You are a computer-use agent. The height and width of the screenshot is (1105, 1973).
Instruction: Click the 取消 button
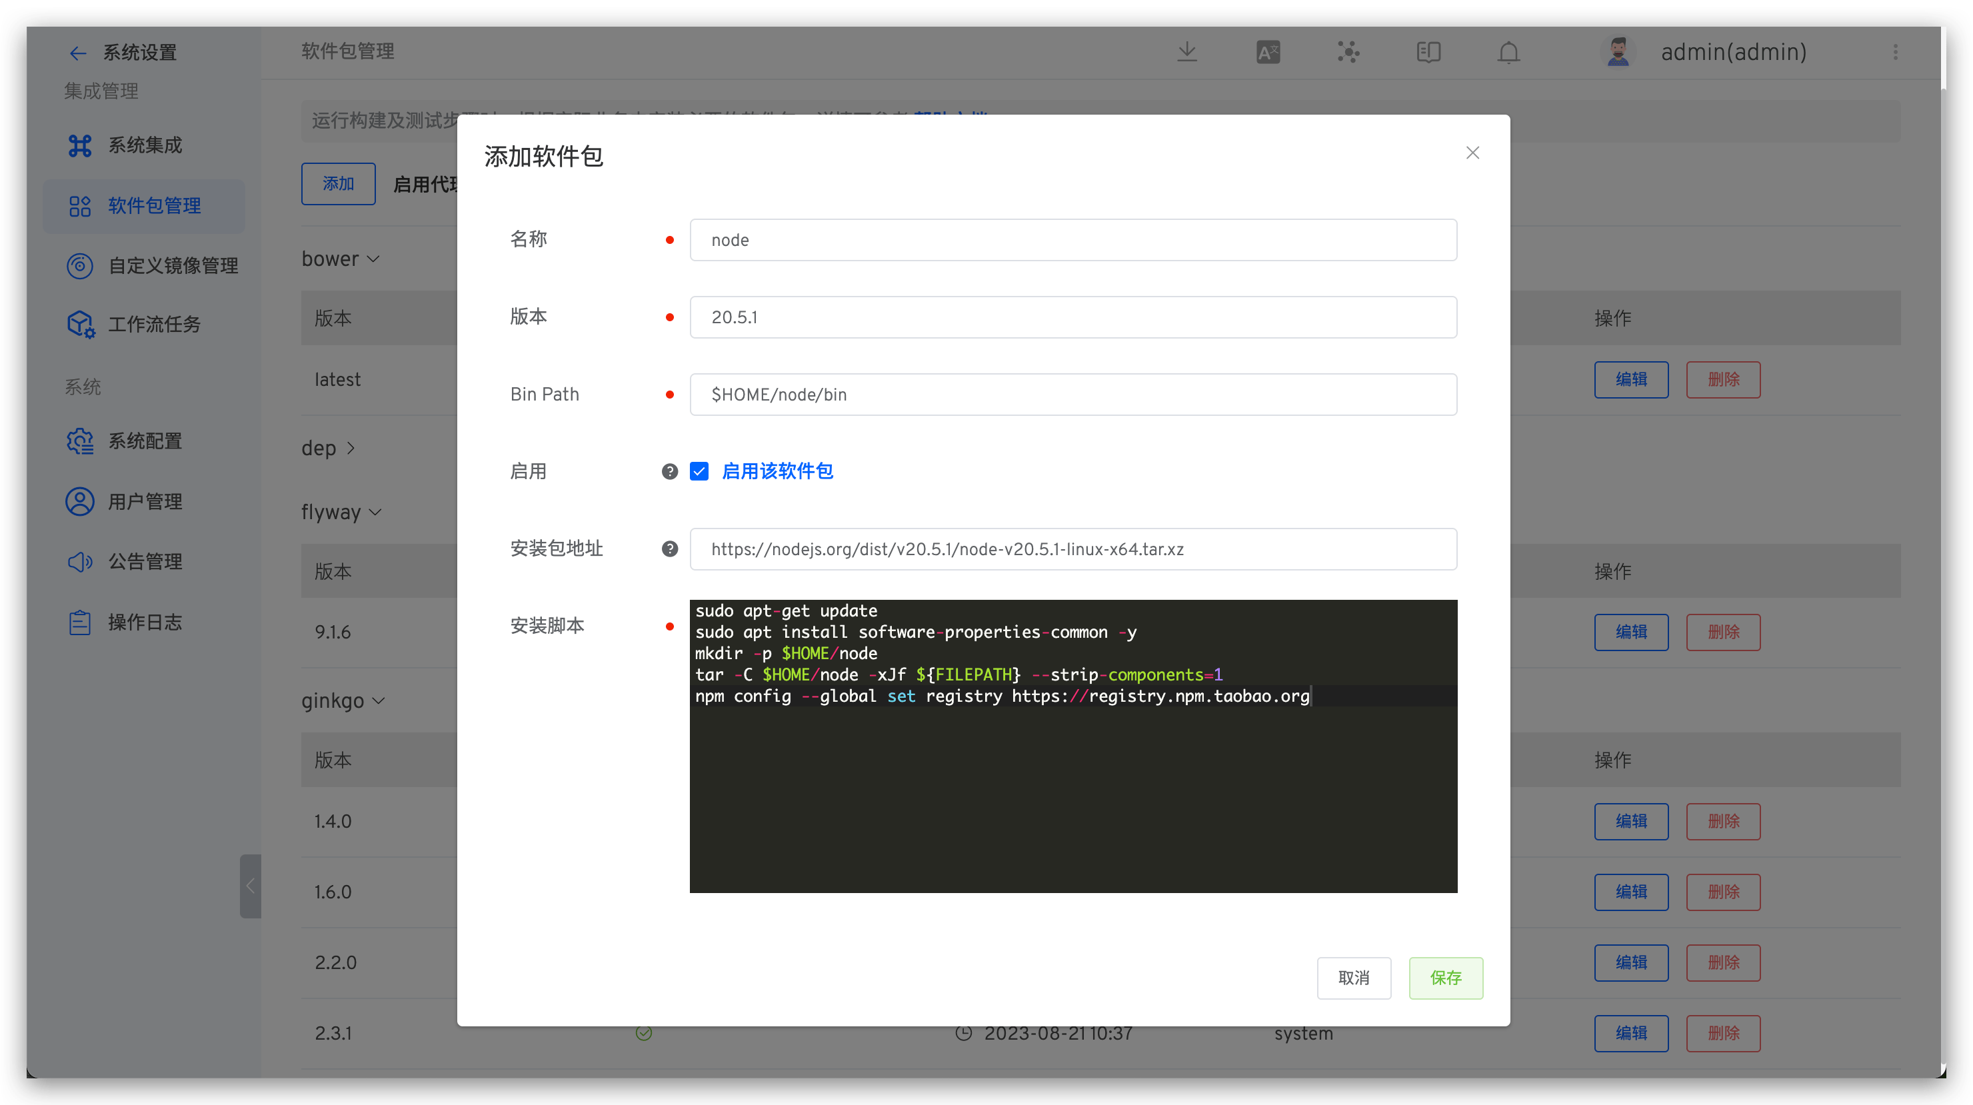pyautogui.click(x=1353, y=978)
